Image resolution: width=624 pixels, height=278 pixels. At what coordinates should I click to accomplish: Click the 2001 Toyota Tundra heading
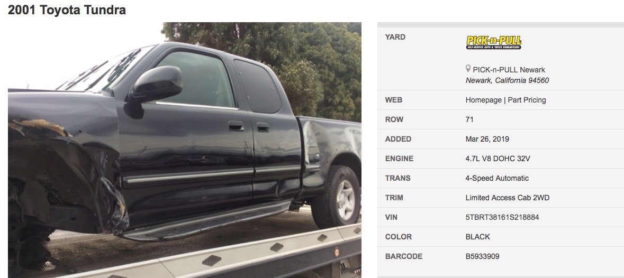[67, 10]
